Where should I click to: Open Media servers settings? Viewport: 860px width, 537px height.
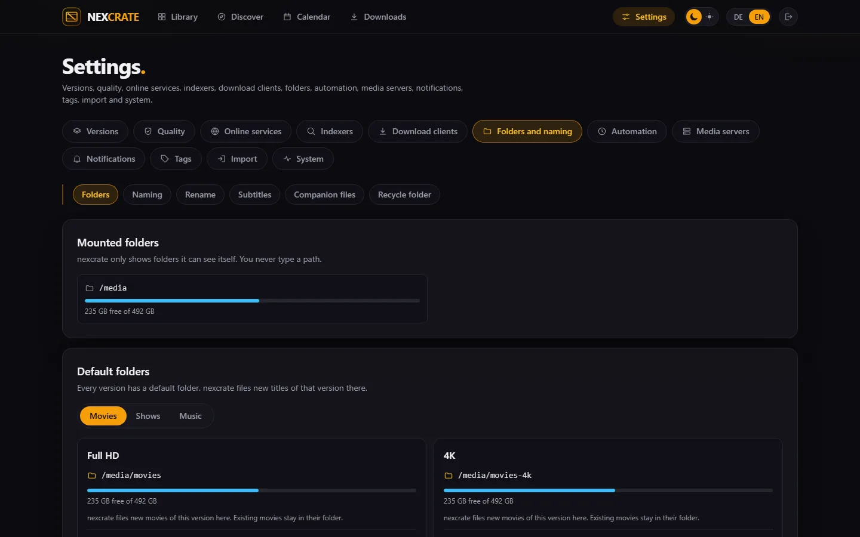coord(715,131)
